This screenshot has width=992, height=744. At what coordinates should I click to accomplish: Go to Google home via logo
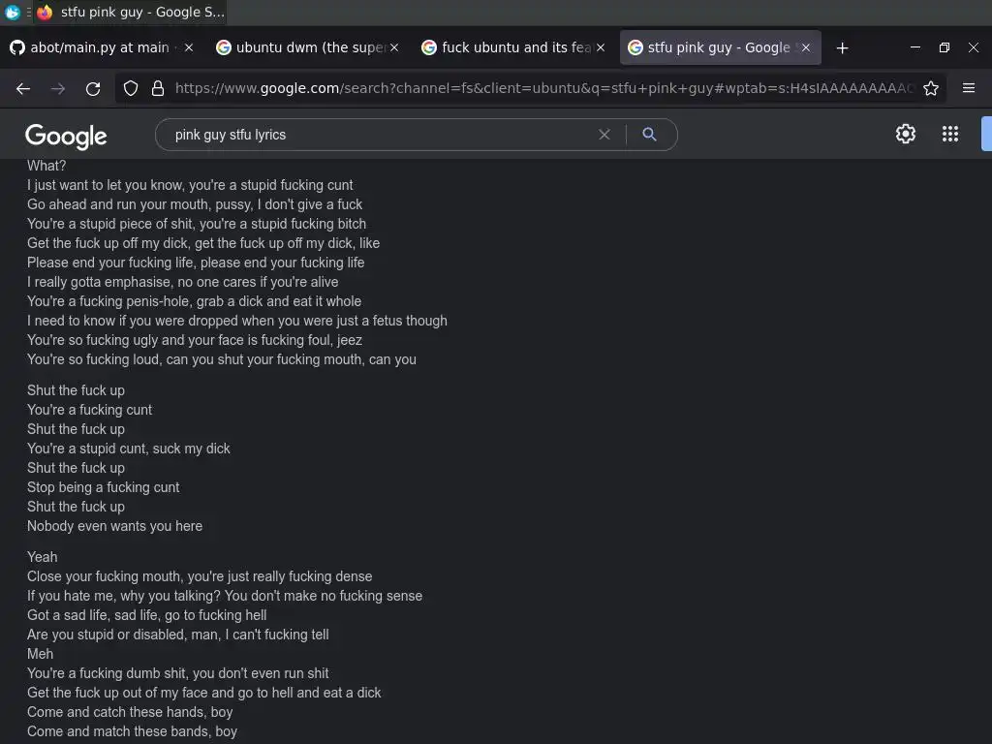66,136
